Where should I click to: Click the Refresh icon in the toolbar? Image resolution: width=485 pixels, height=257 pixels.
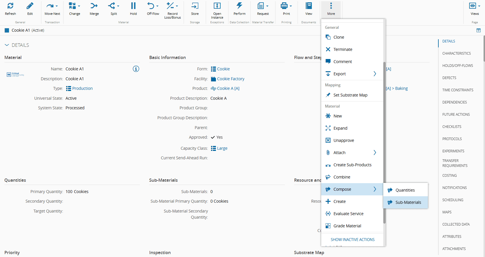point(10,6)
